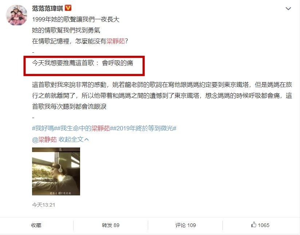Viewport: 300px width, 235px height.
Task: Open 范范范瑋琪 profile avatar
Action: click(x=17, y=15)
